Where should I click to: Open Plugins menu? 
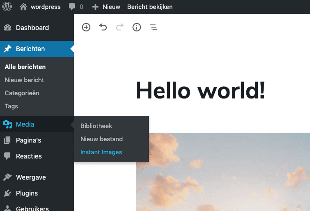point(37,193)
